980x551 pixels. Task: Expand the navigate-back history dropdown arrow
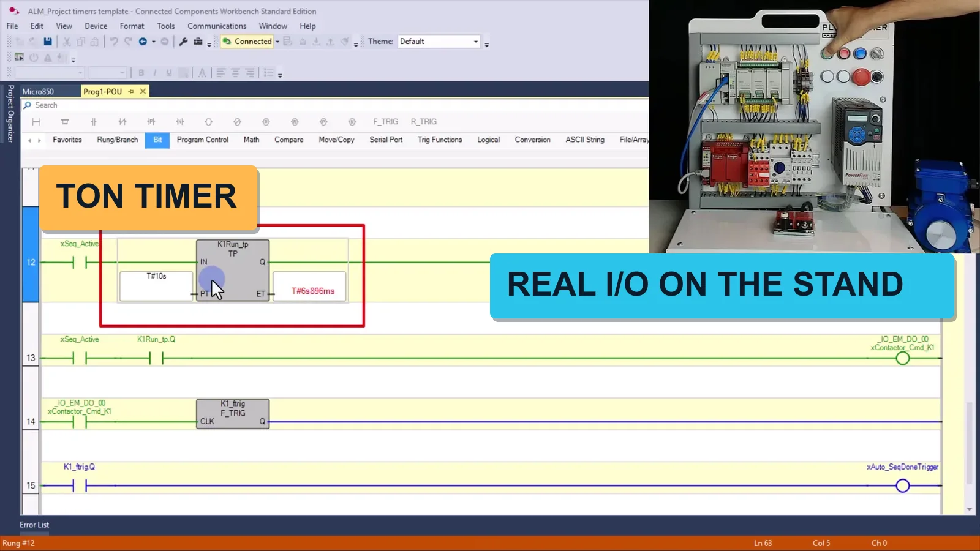point(154,42)
